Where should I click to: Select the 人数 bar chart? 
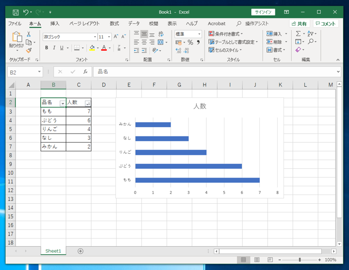[200, 148]
